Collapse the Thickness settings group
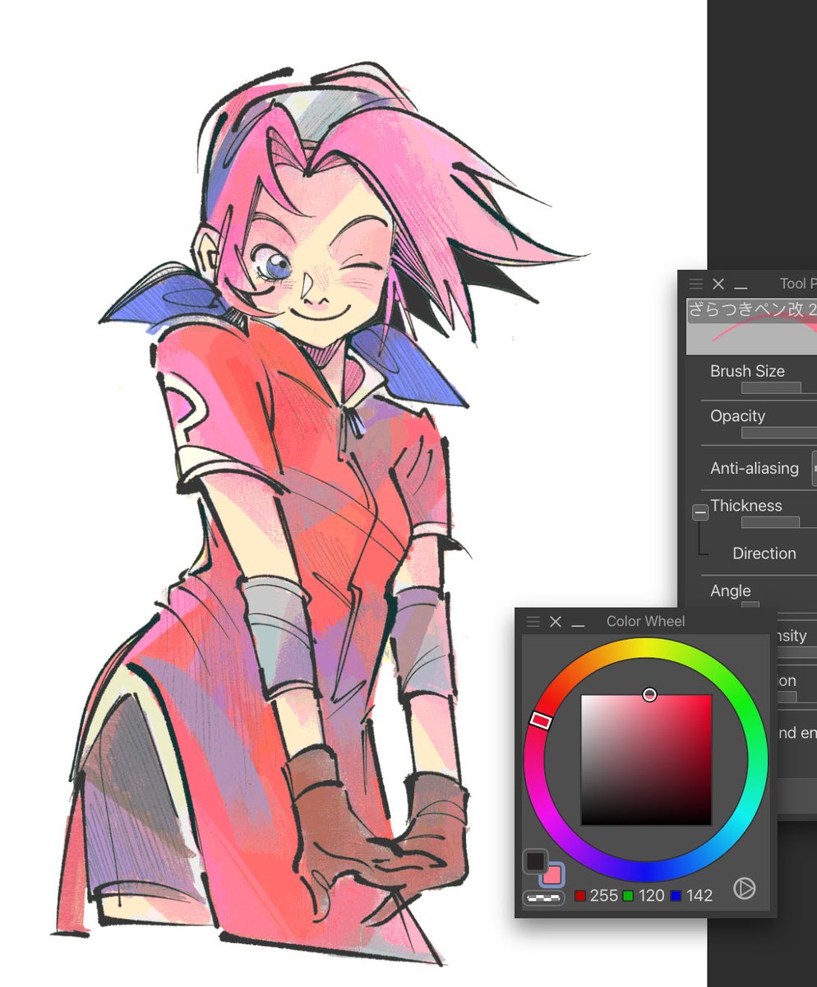817x987 pixels. click(700, 512)
